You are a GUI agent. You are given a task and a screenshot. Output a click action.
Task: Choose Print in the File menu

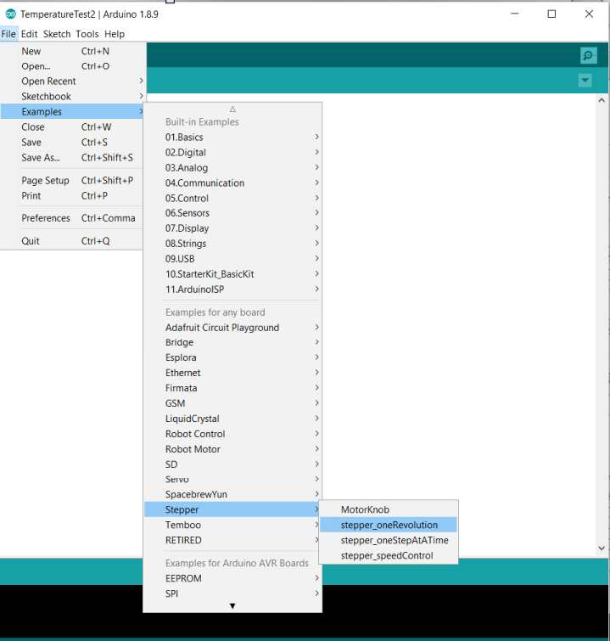point(72,196)
